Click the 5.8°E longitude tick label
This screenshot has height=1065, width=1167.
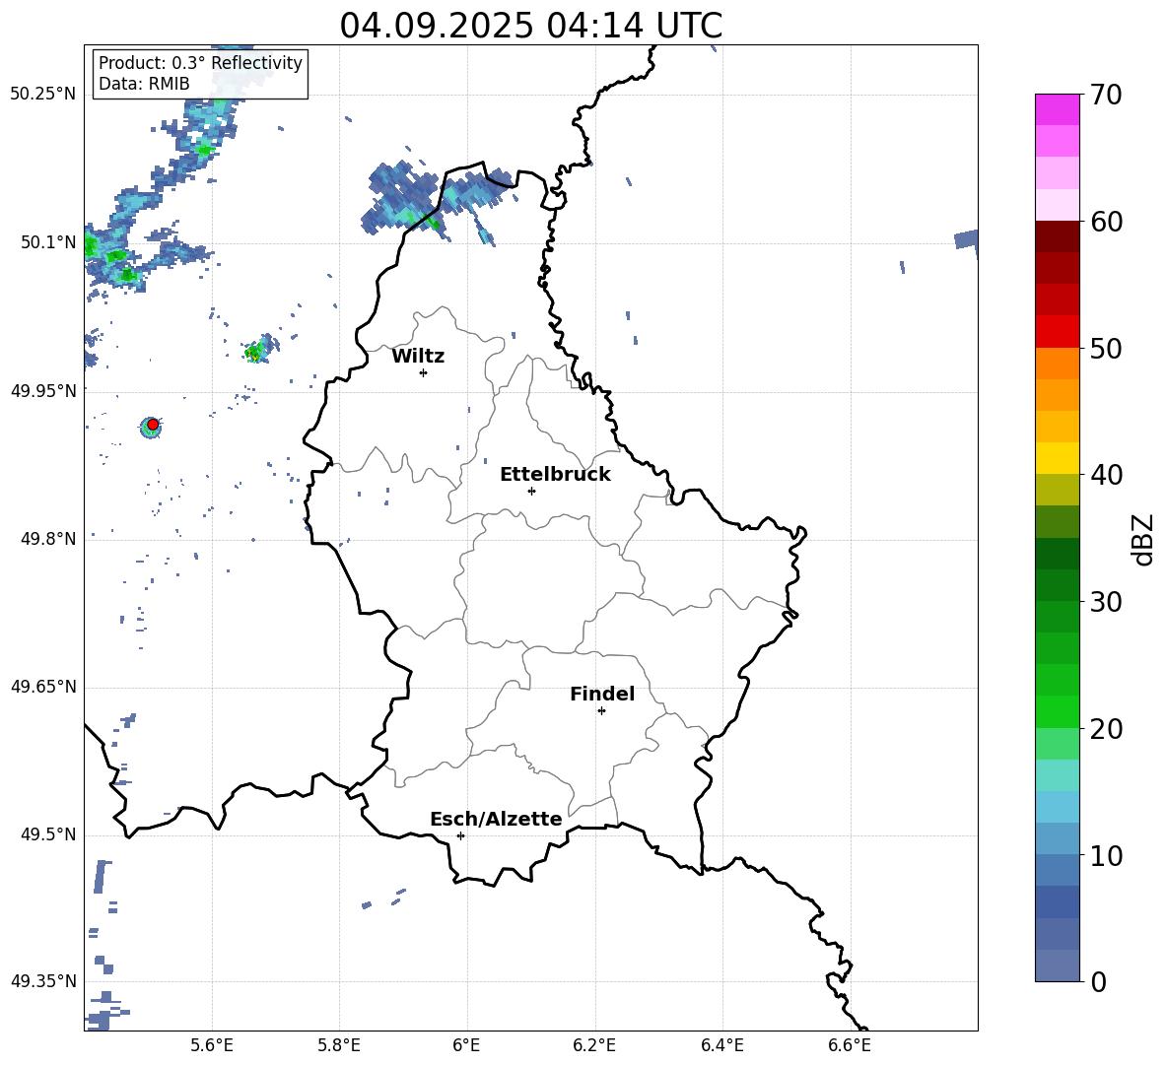[x=339, y=1045]
